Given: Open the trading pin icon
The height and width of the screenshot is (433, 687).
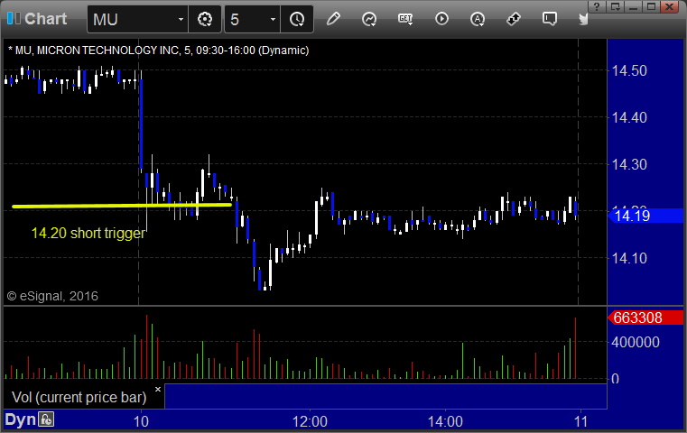Looking at the screenshot, I should (514, 19).
